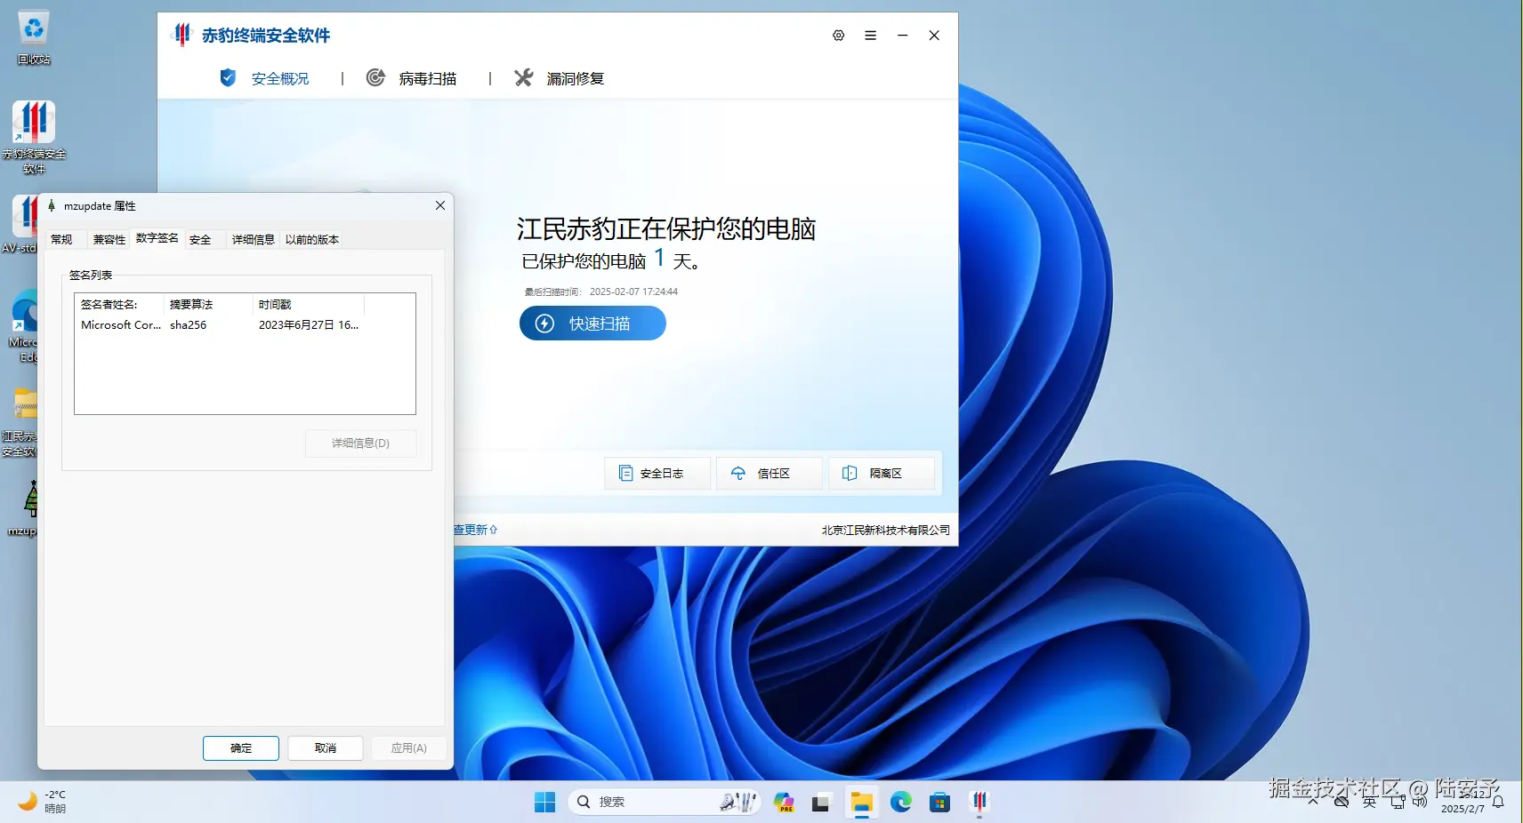Switch to the 病毒扫描 tab

click(412, 78)
